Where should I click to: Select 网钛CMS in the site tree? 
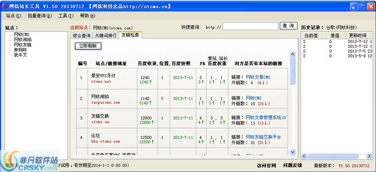coord(22,35)
